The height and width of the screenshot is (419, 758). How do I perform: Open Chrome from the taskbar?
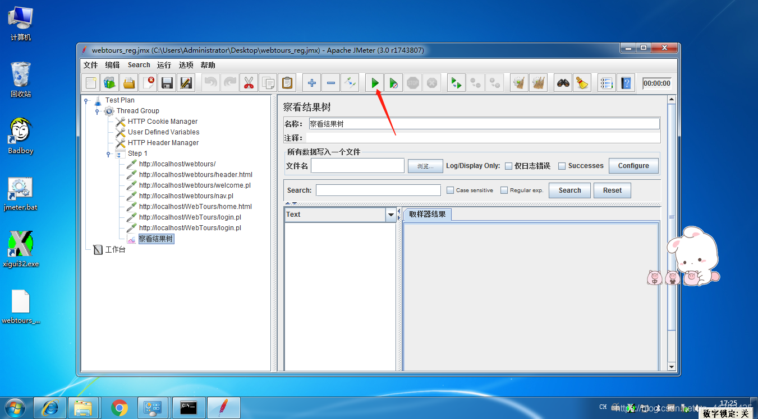pos(120,408)
